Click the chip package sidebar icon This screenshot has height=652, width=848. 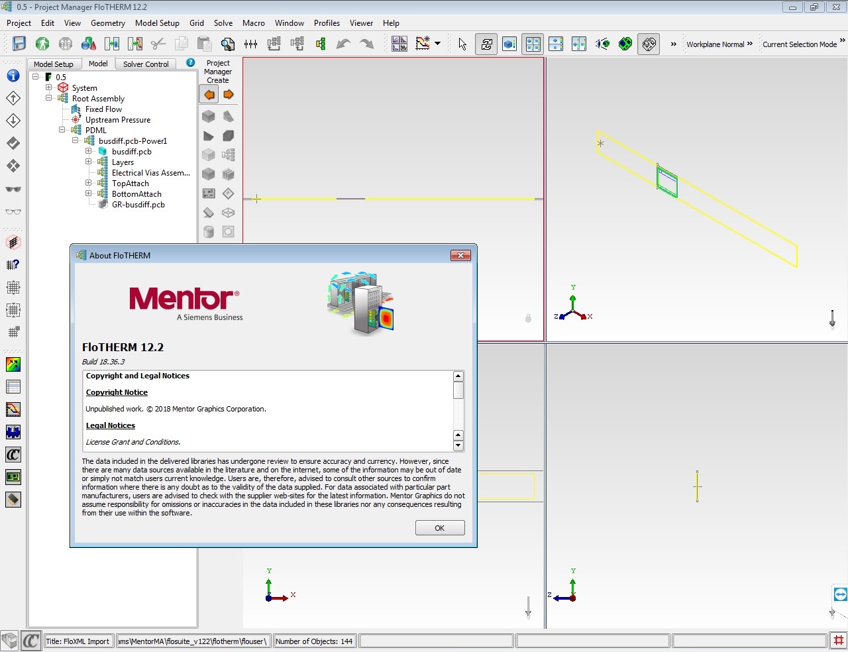(13, 500)
